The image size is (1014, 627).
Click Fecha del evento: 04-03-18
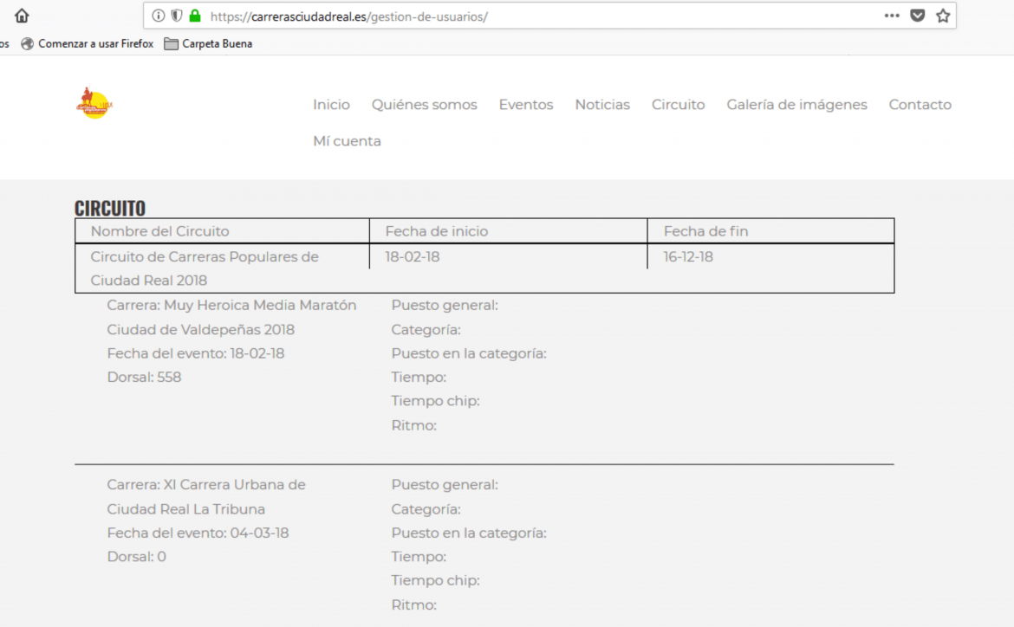point(198,533)
